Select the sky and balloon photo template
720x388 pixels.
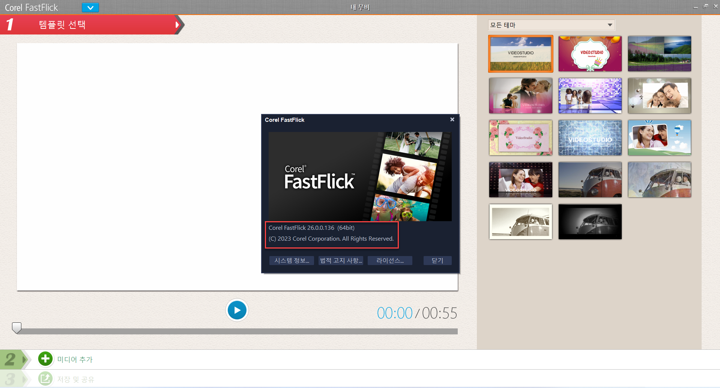point(660,138)
